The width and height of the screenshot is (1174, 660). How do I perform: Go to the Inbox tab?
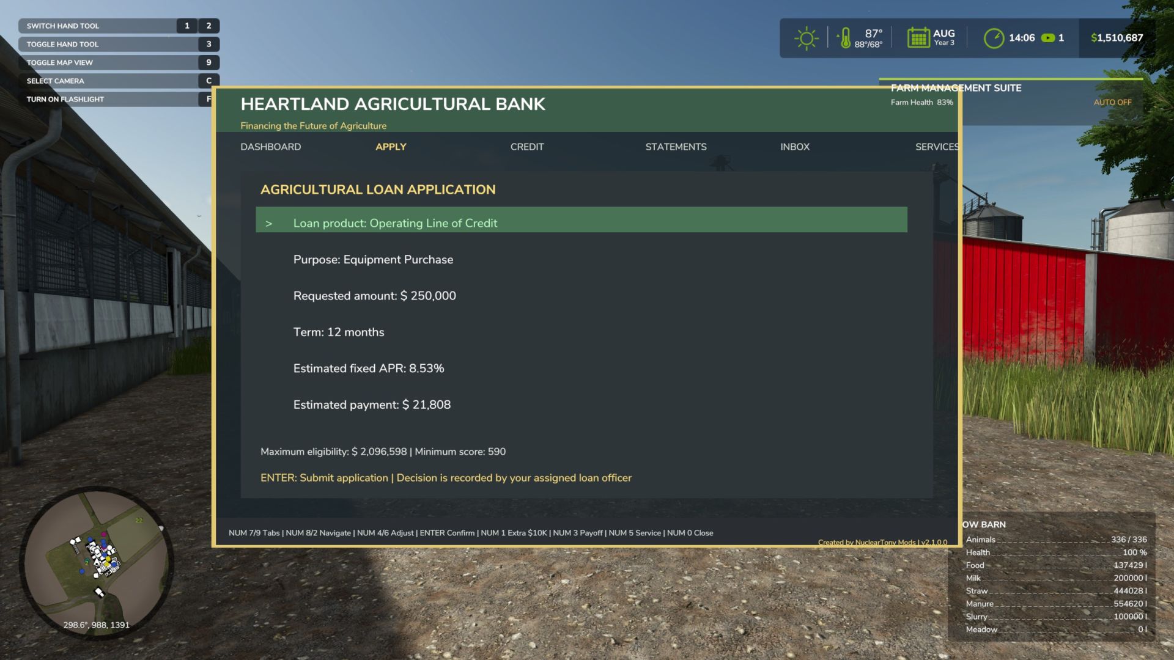click(795, 147)
